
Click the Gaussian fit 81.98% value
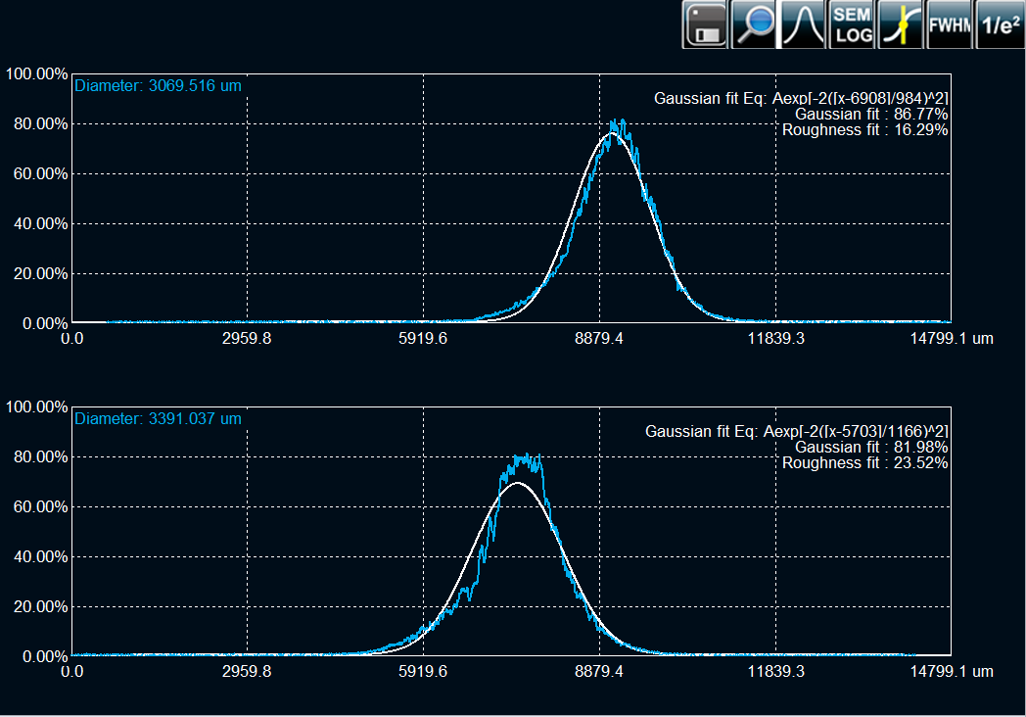click(871, 447)
